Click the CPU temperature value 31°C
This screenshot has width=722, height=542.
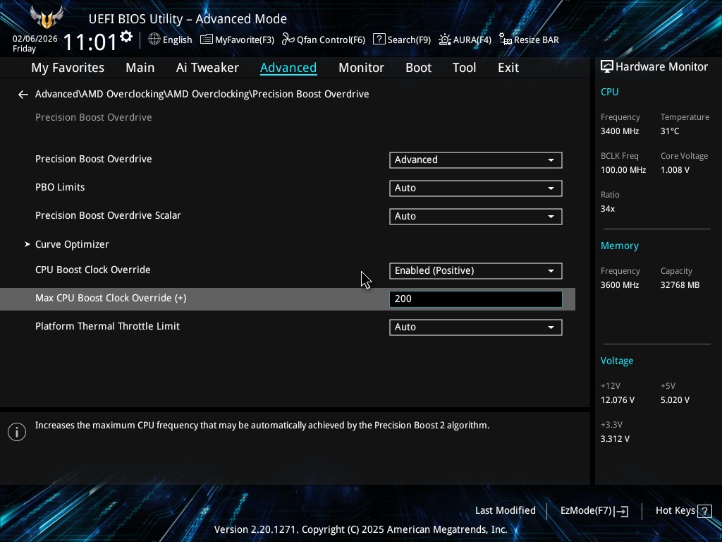[670, 131]
